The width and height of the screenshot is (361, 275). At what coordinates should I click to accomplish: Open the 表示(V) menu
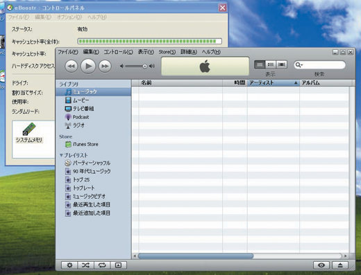(x=146, y=52)
